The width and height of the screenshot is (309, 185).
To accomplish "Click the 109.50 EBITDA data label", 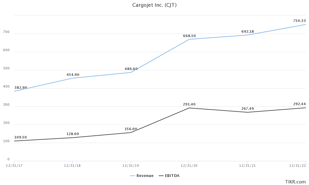I will point(20,138).
